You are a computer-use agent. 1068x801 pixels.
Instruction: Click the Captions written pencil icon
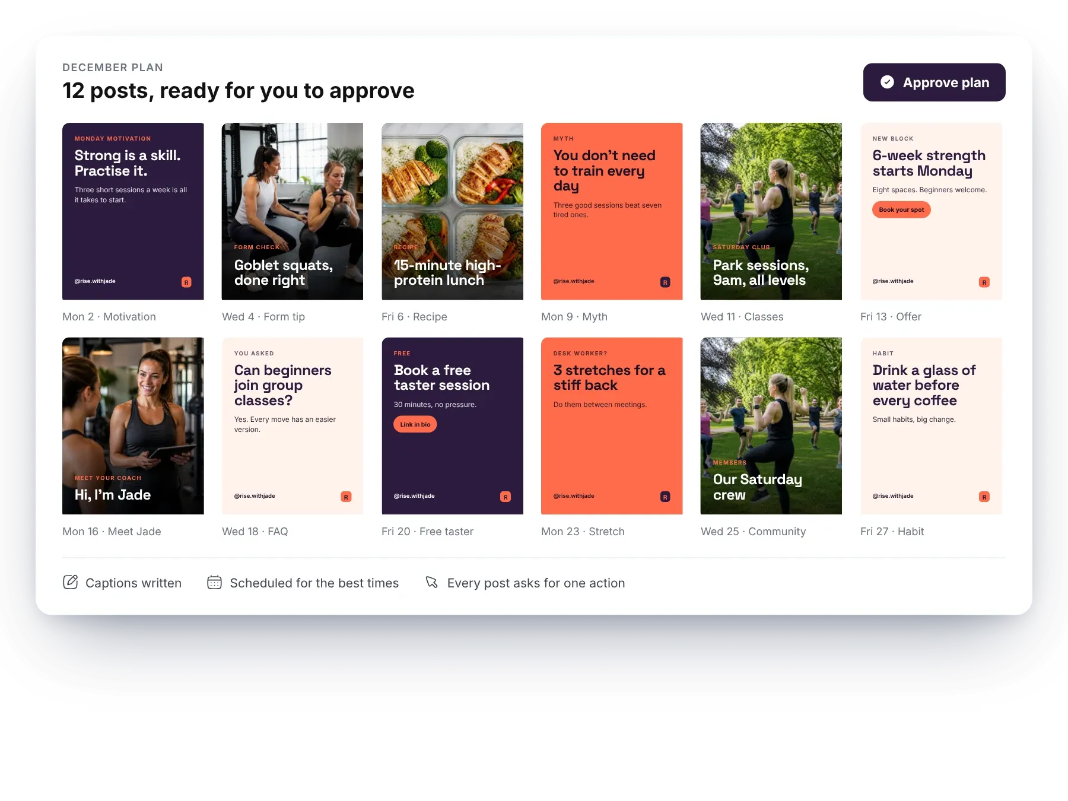click(71, 582)
